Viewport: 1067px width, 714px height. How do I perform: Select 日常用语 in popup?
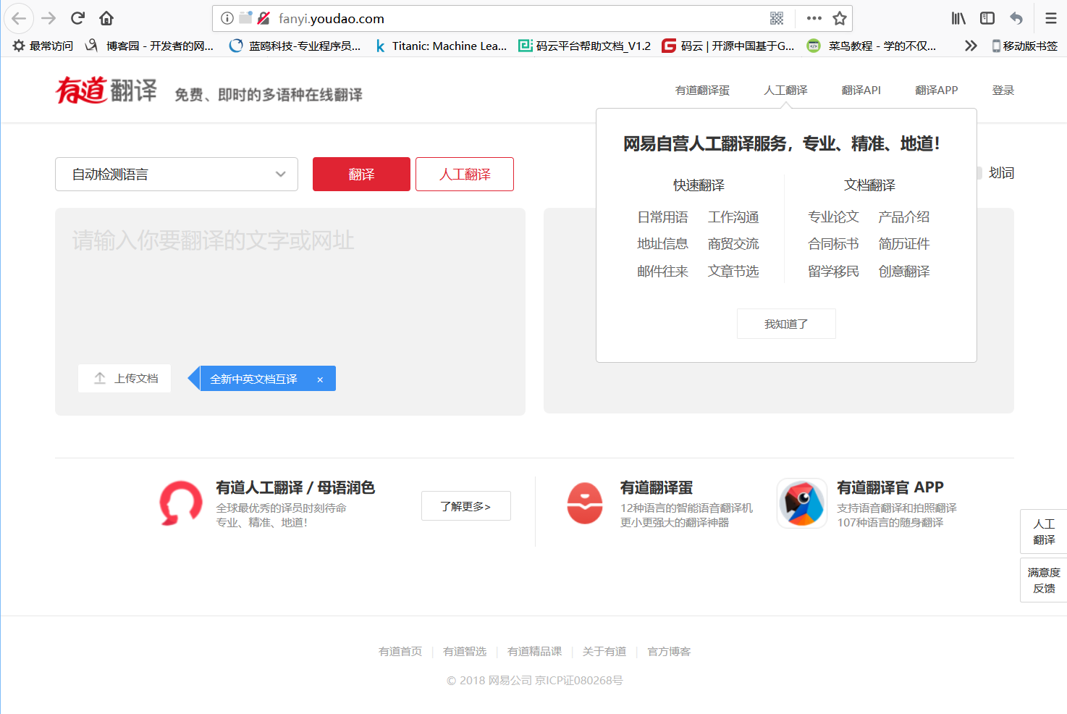pos(662,217)
